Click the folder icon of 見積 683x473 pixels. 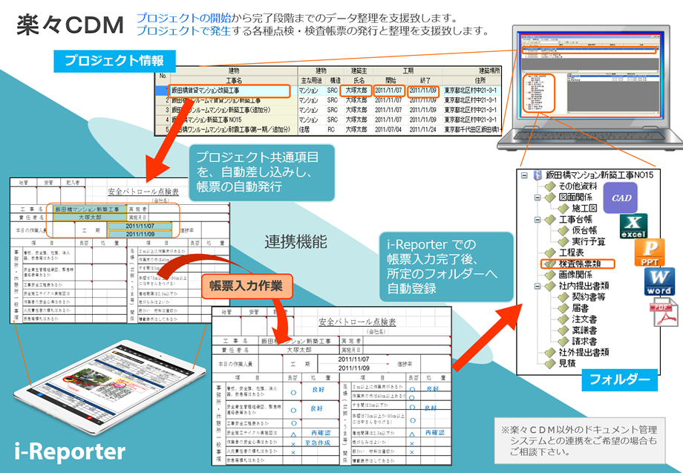coord(550,363)
